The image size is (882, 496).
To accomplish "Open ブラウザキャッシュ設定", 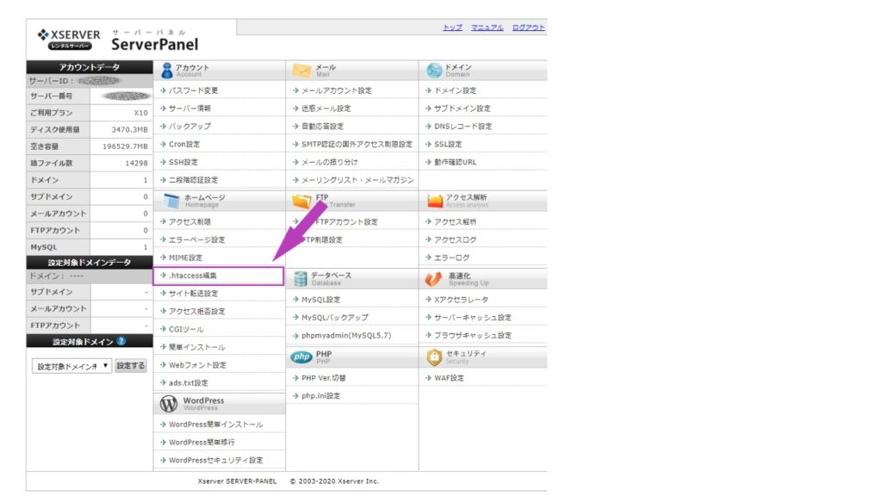I will (x=473, y=335).
